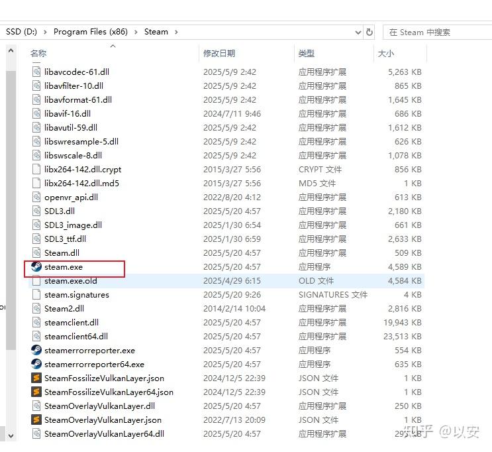Screen dimensions: 492x452
Task: Click the 5,263 KB size value
Action: coord(405,72)
